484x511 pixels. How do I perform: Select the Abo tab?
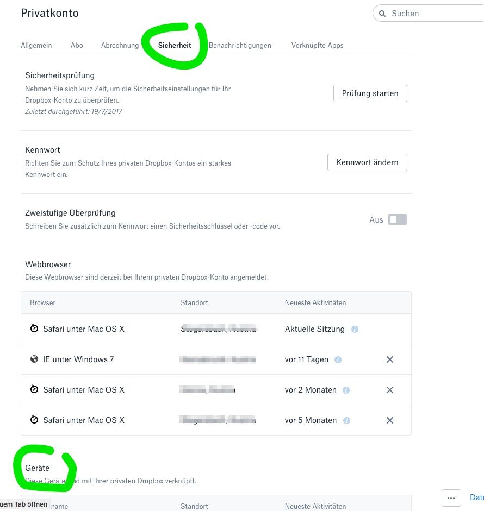click(x=77, y=45)
